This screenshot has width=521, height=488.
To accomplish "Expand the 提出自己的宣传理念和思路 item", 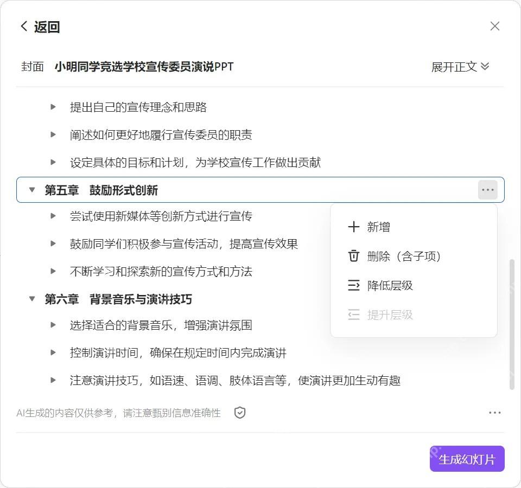I will click(53, 107).
